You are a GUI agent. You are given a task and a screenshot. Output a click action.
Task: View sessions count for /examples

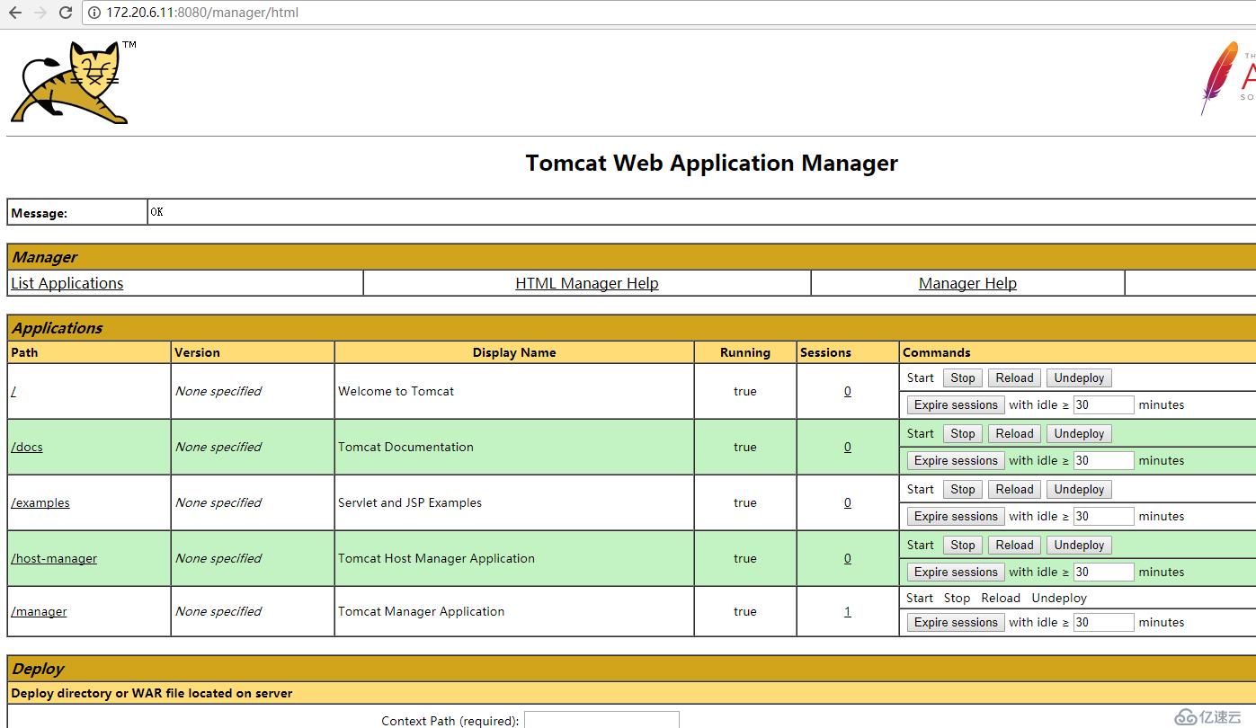click(848, 502)
